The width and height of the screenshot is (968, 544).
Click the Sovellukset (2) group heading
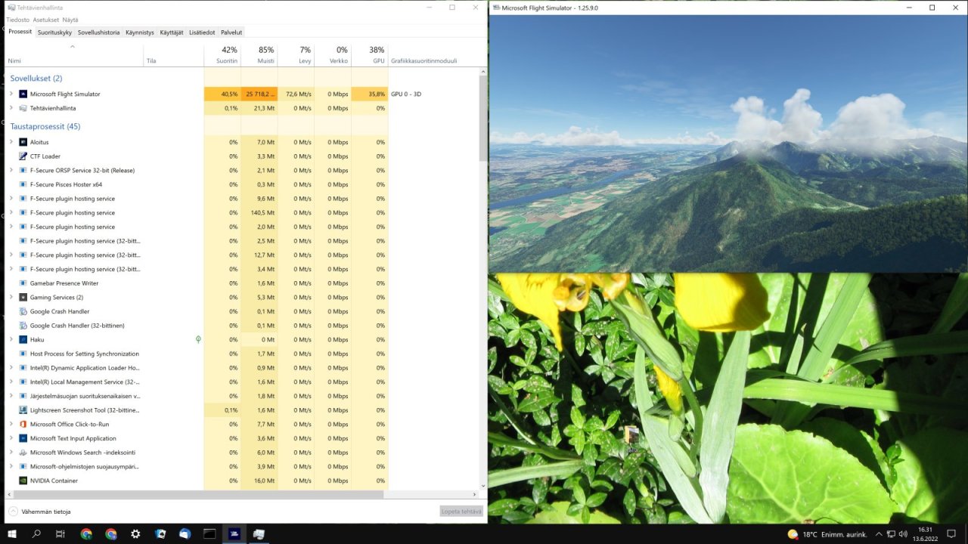(x=36, y=78)
